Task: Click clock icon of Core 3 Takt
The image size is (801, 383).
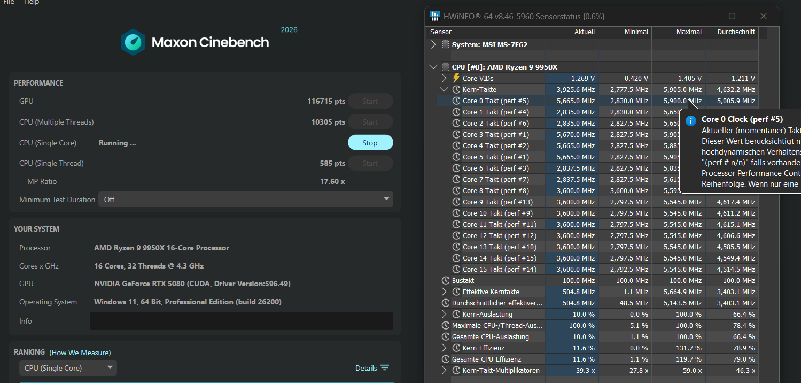Action: coord(456,134)
